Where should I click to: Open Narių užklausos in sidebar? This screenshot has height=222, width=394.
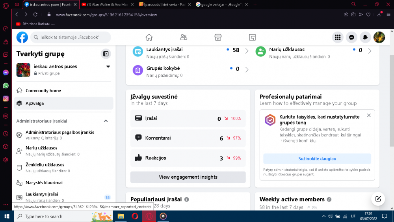(x=64, y=151)
